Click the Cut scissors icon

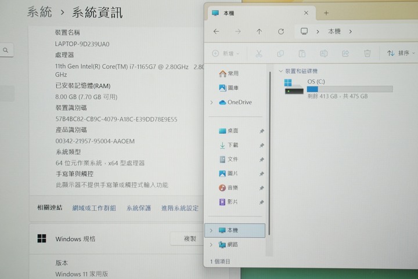coord(258,53)
